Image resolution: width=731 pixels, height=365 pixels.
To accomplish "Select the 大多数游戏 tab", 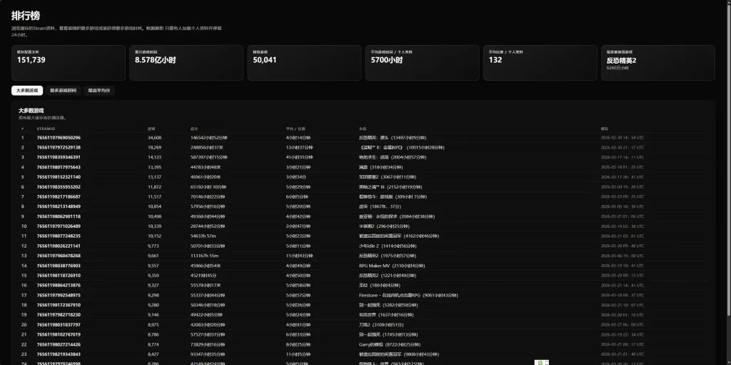I will (27, 91).
